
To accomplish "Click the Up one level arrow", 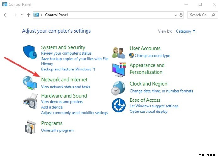I will tap(29, 15).
